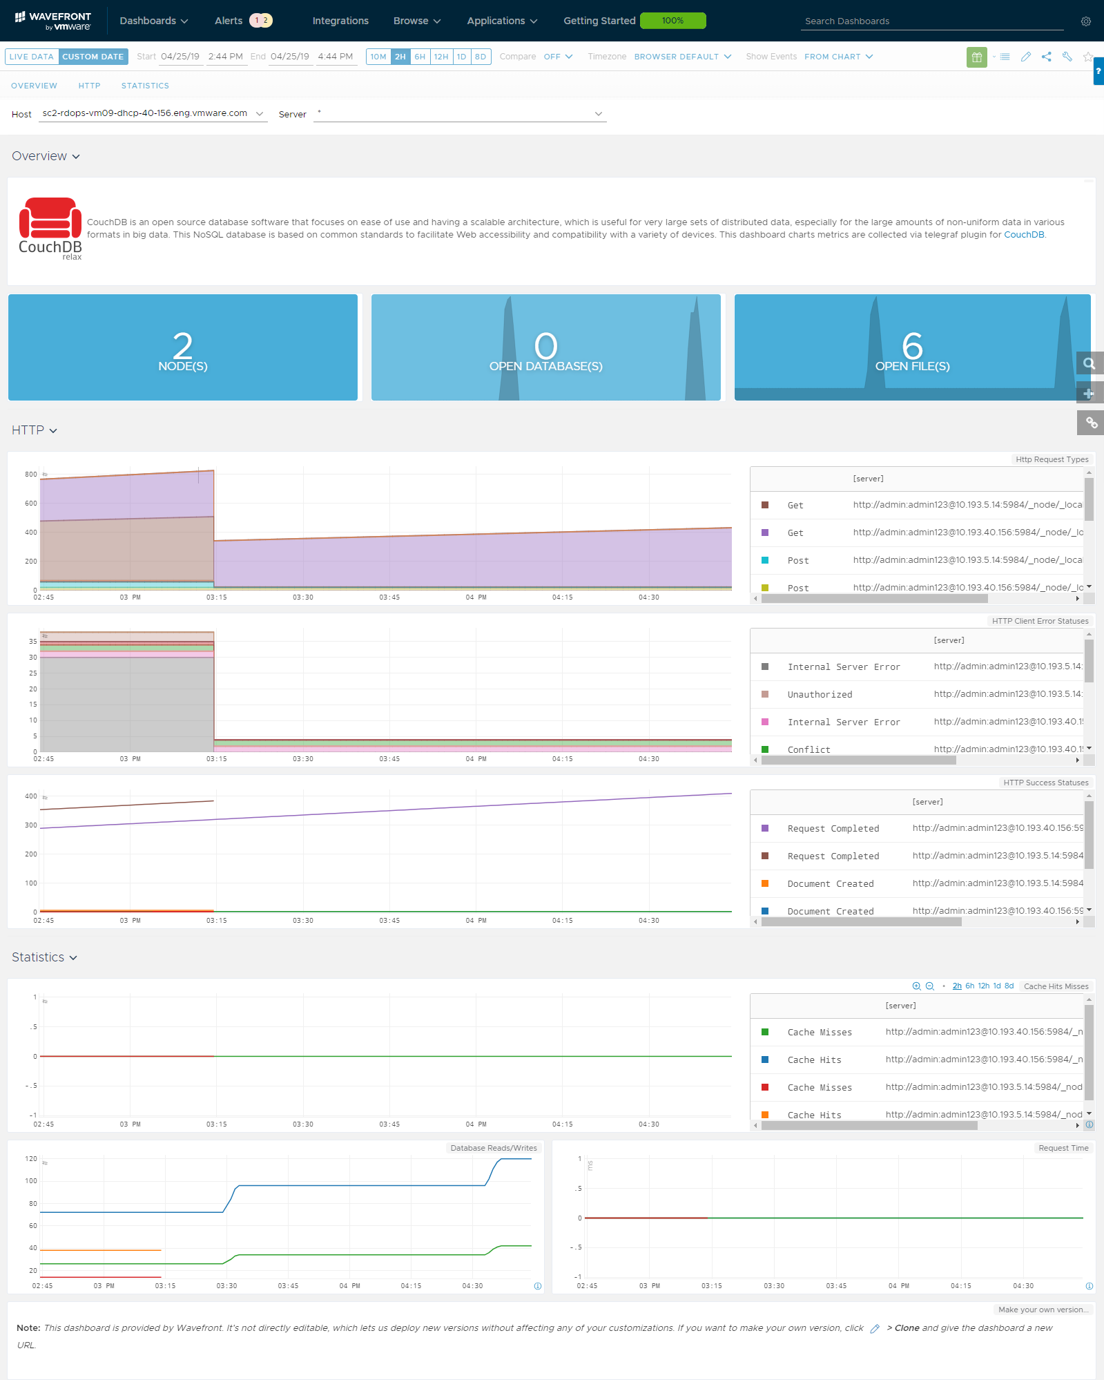
Task: Open the Integrations menu item
Action: [x=340, y=21]
